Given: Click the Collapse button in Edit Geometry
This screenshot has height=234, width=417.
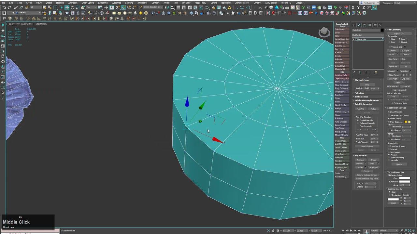Looking at the screenshot, I should [405, 51].
